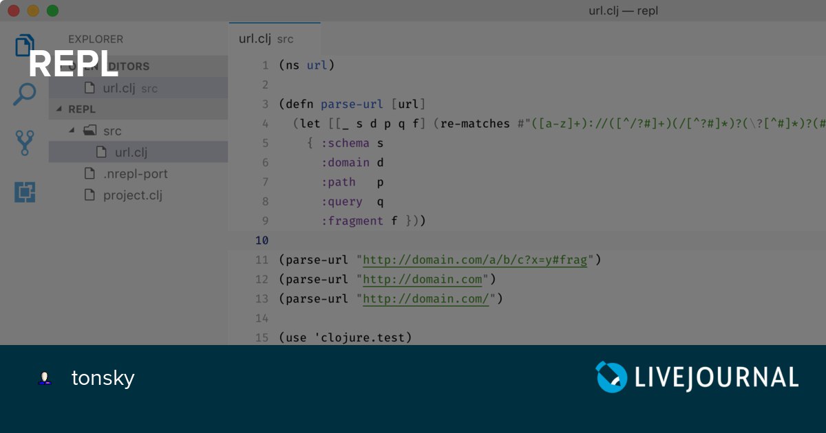Image resolution: width=826 pixels, height=433 pixels.
Task: Open the Extensions icon in activity bar
Action: [25, 192]
